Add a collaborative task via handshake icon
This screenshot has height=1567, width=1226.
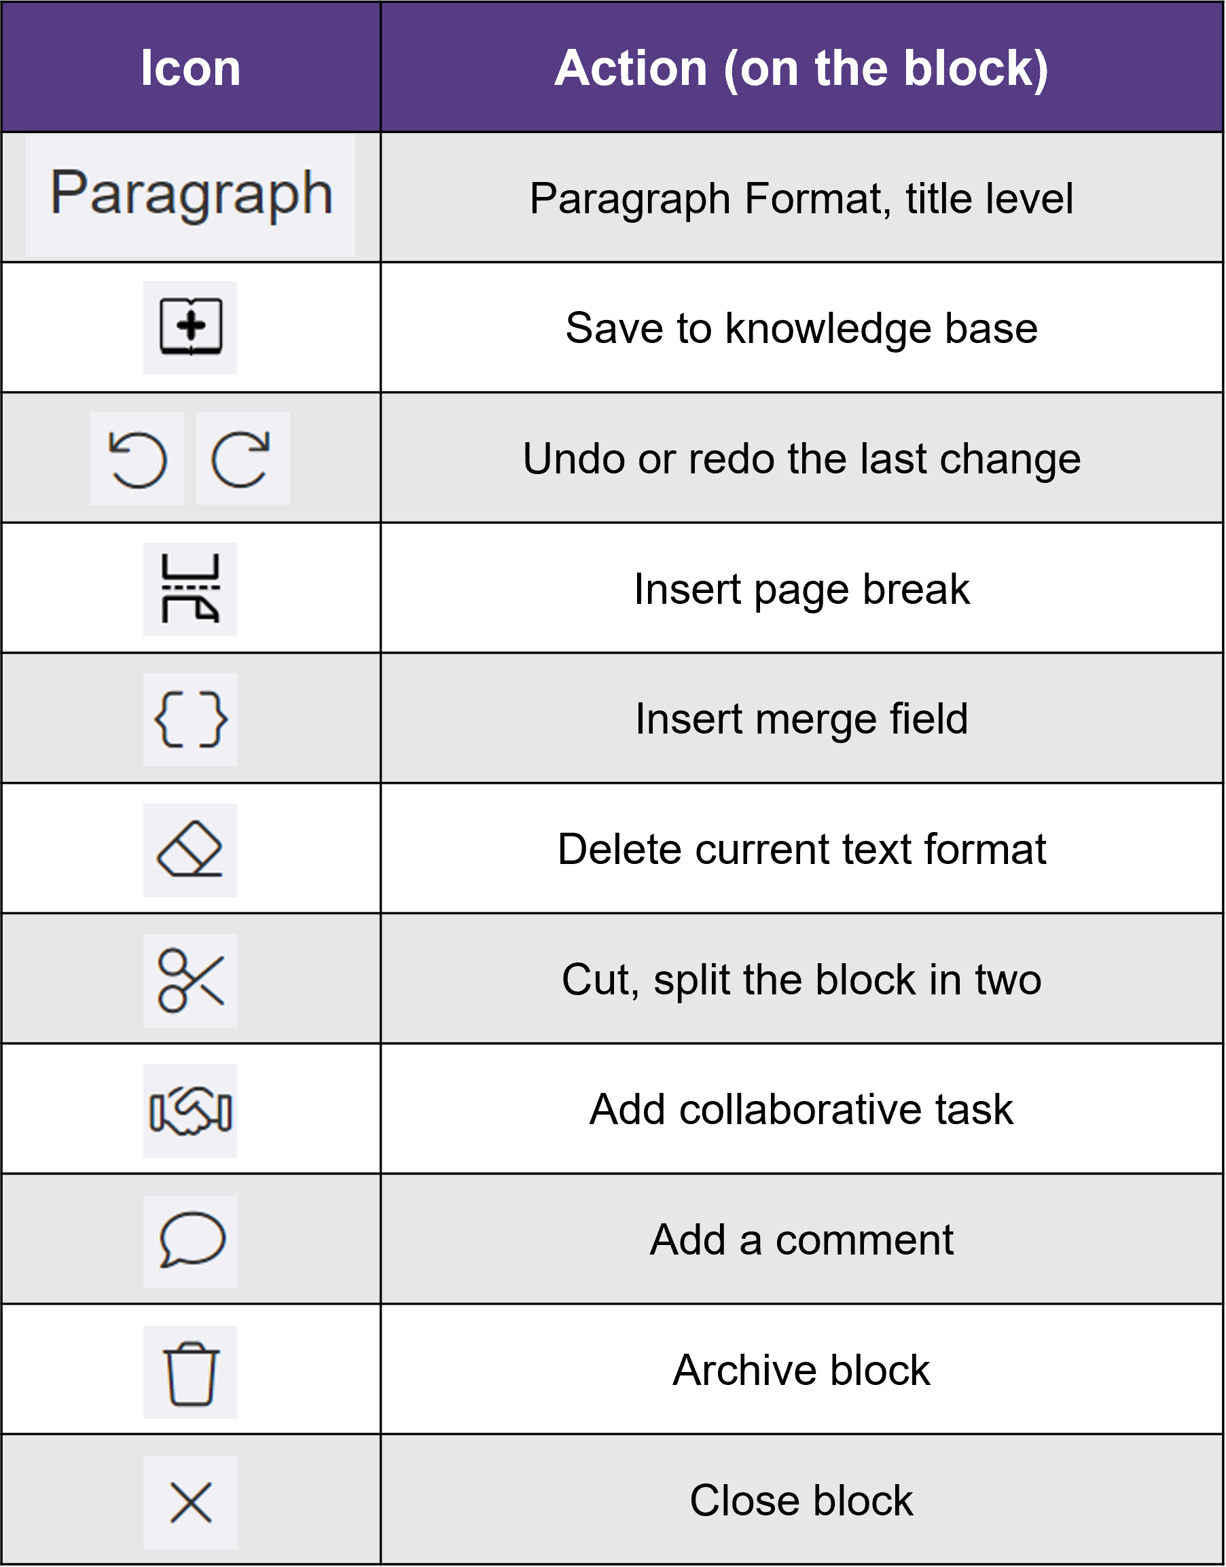click(x=190, y=1111)
